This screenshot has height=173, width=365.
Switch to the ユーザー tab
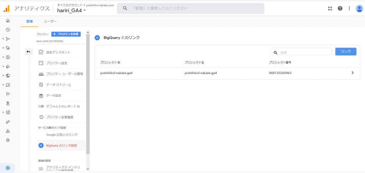coord(50,21)
